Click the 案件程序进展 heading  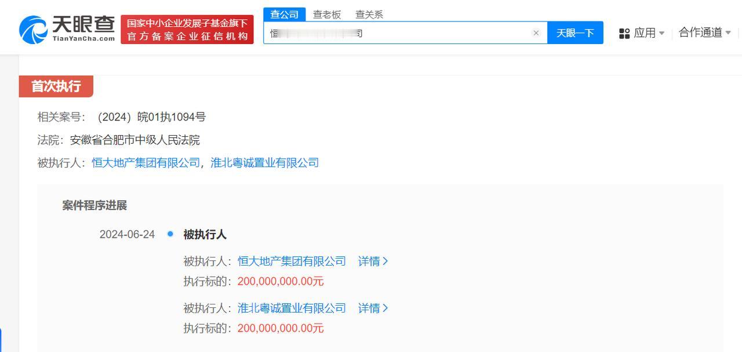pyautogui.click(x=94, y=205)
